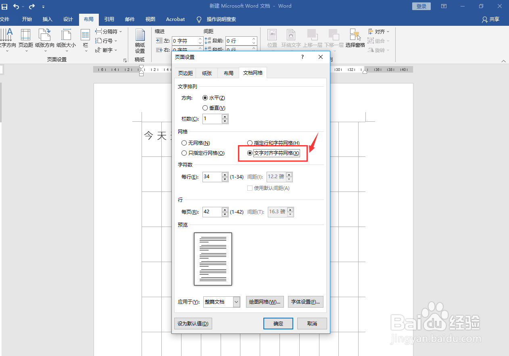Increase the 每行 characters spinner
This screenshot has width=509, height=356.
[225, 175]
